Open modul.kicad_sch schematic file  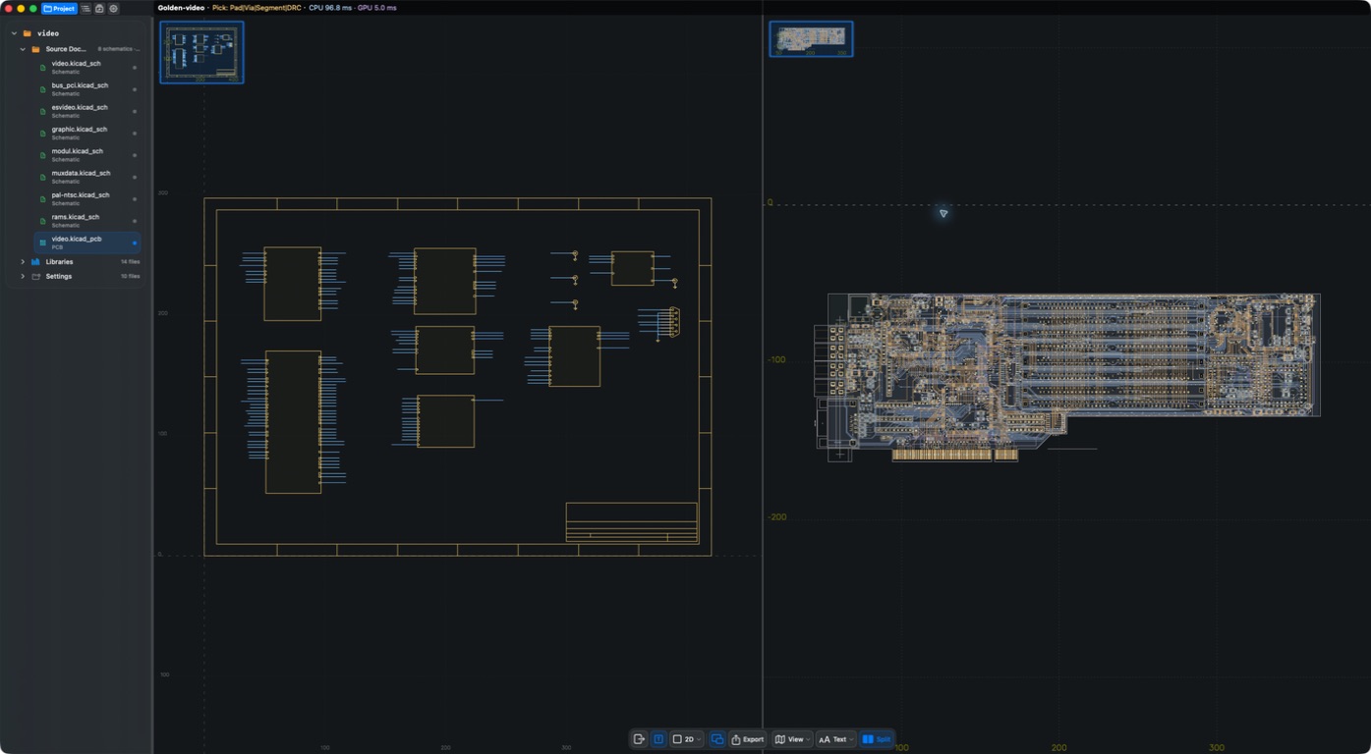pos(86,154)
